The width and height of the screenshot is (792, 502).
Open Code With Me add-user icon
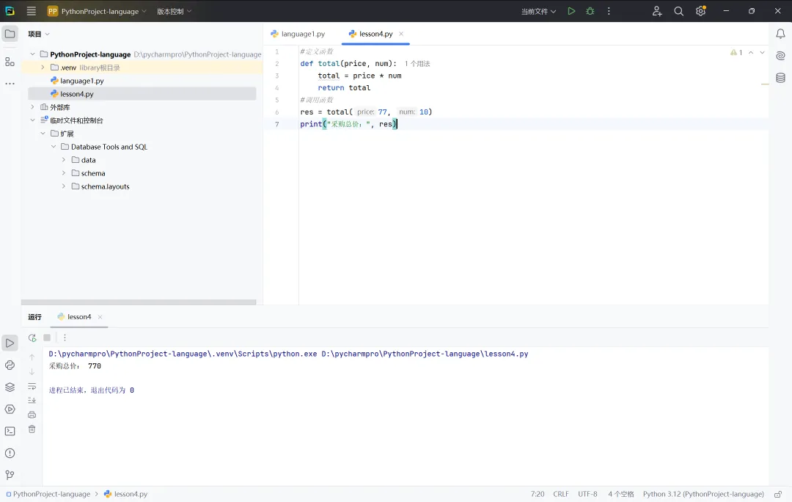656,11
